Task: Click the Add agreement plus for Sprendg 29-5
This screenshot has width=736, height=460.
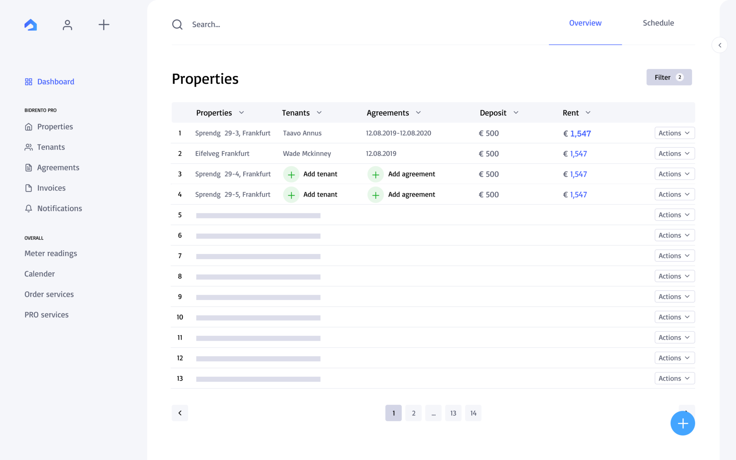Action: tap(376, 195)
